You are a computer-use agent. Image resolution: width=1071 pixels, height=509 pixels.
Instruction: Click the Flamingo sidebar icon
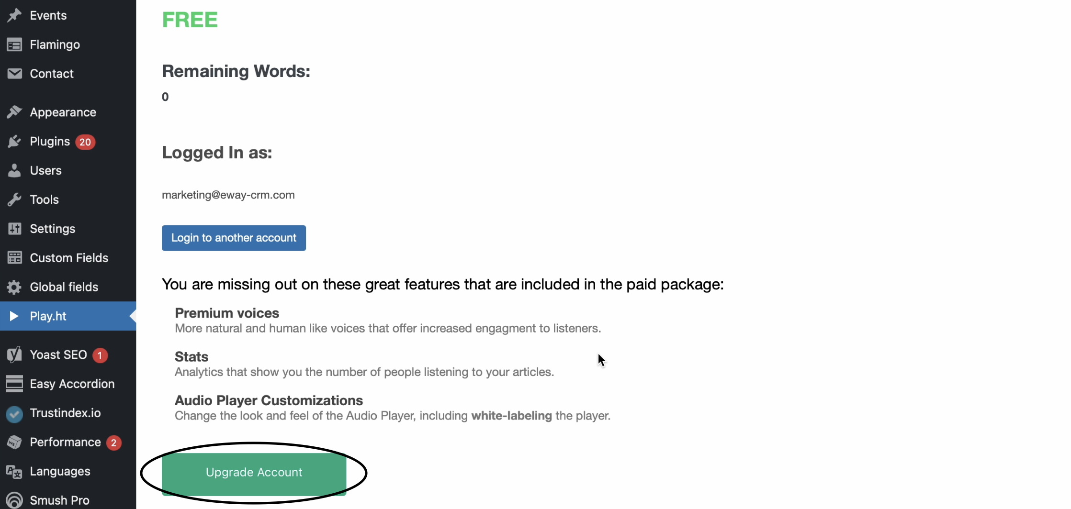click(x=14, y=44)
